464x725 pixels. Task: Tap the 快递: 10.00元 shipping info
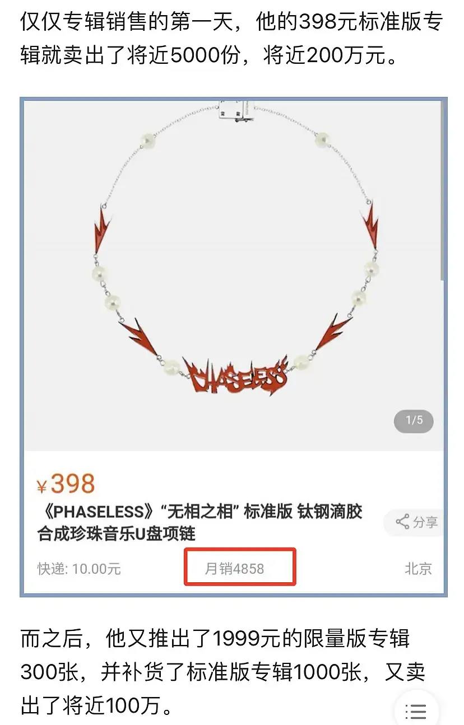tap(79, 569)
